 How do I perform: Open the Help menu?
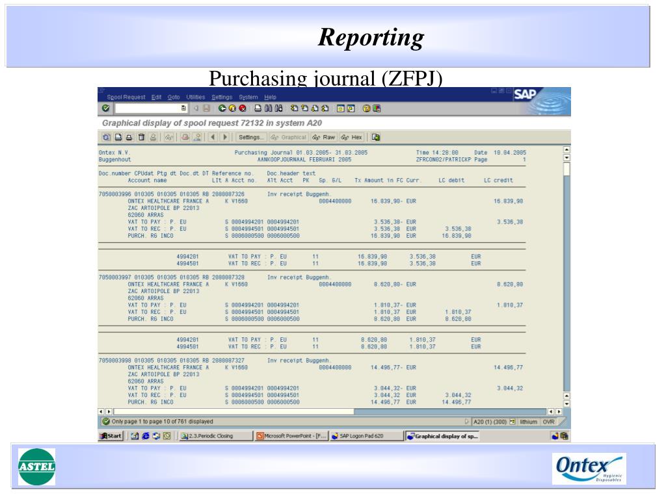[270, 97]
